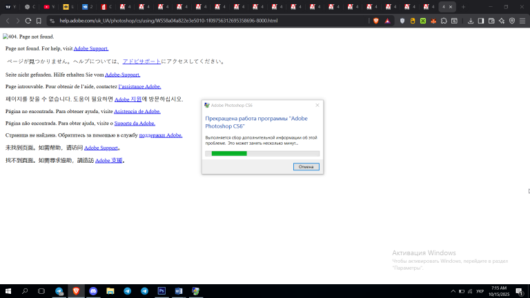Open the Extensions puzzle-piece menu

(444, 21)
